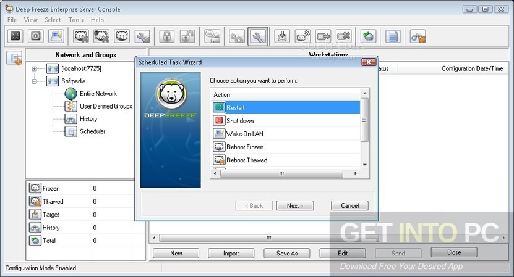Click the box-with-X toolbar icon

[344, 36]
